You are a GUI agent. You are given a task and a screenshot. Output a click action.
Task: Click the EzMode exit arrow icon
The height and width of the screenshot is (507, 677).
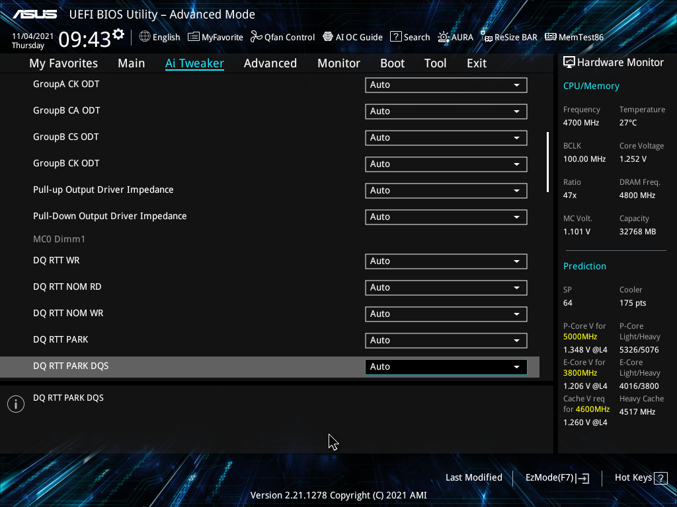click(583, 478)
